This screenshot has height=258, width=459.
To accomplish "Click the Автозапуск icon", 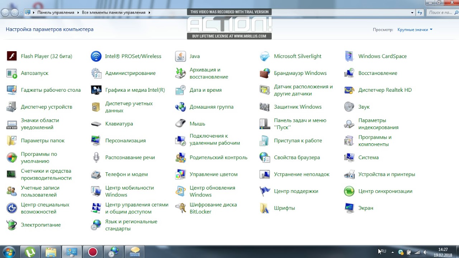I will (x=12, y=73).
